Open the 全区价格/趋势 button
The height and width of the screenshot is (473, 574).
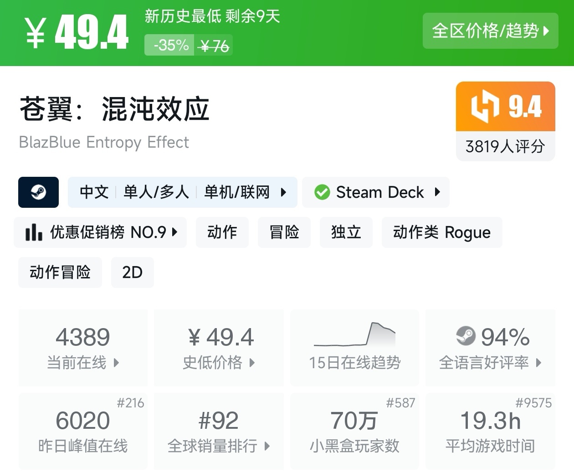click(490, 31)
